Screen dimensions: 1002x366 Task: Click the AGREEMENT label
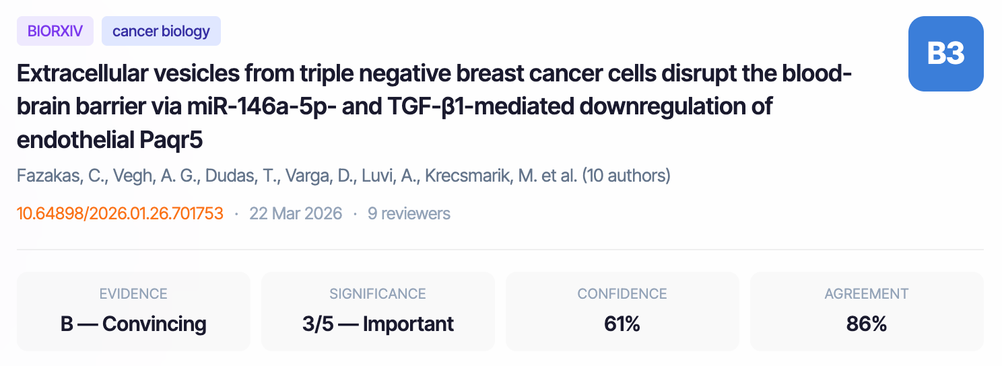click(x=867, y=294)
